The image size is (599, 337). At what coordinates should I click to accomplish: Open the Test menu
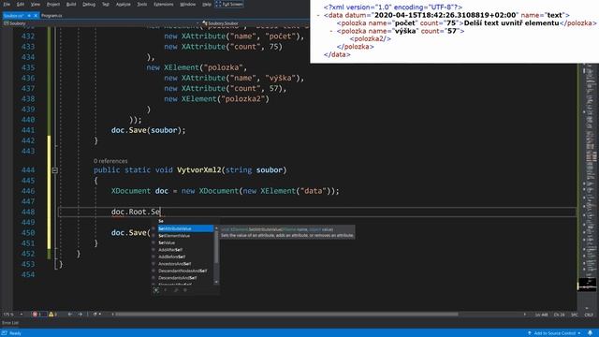point(106,4)
